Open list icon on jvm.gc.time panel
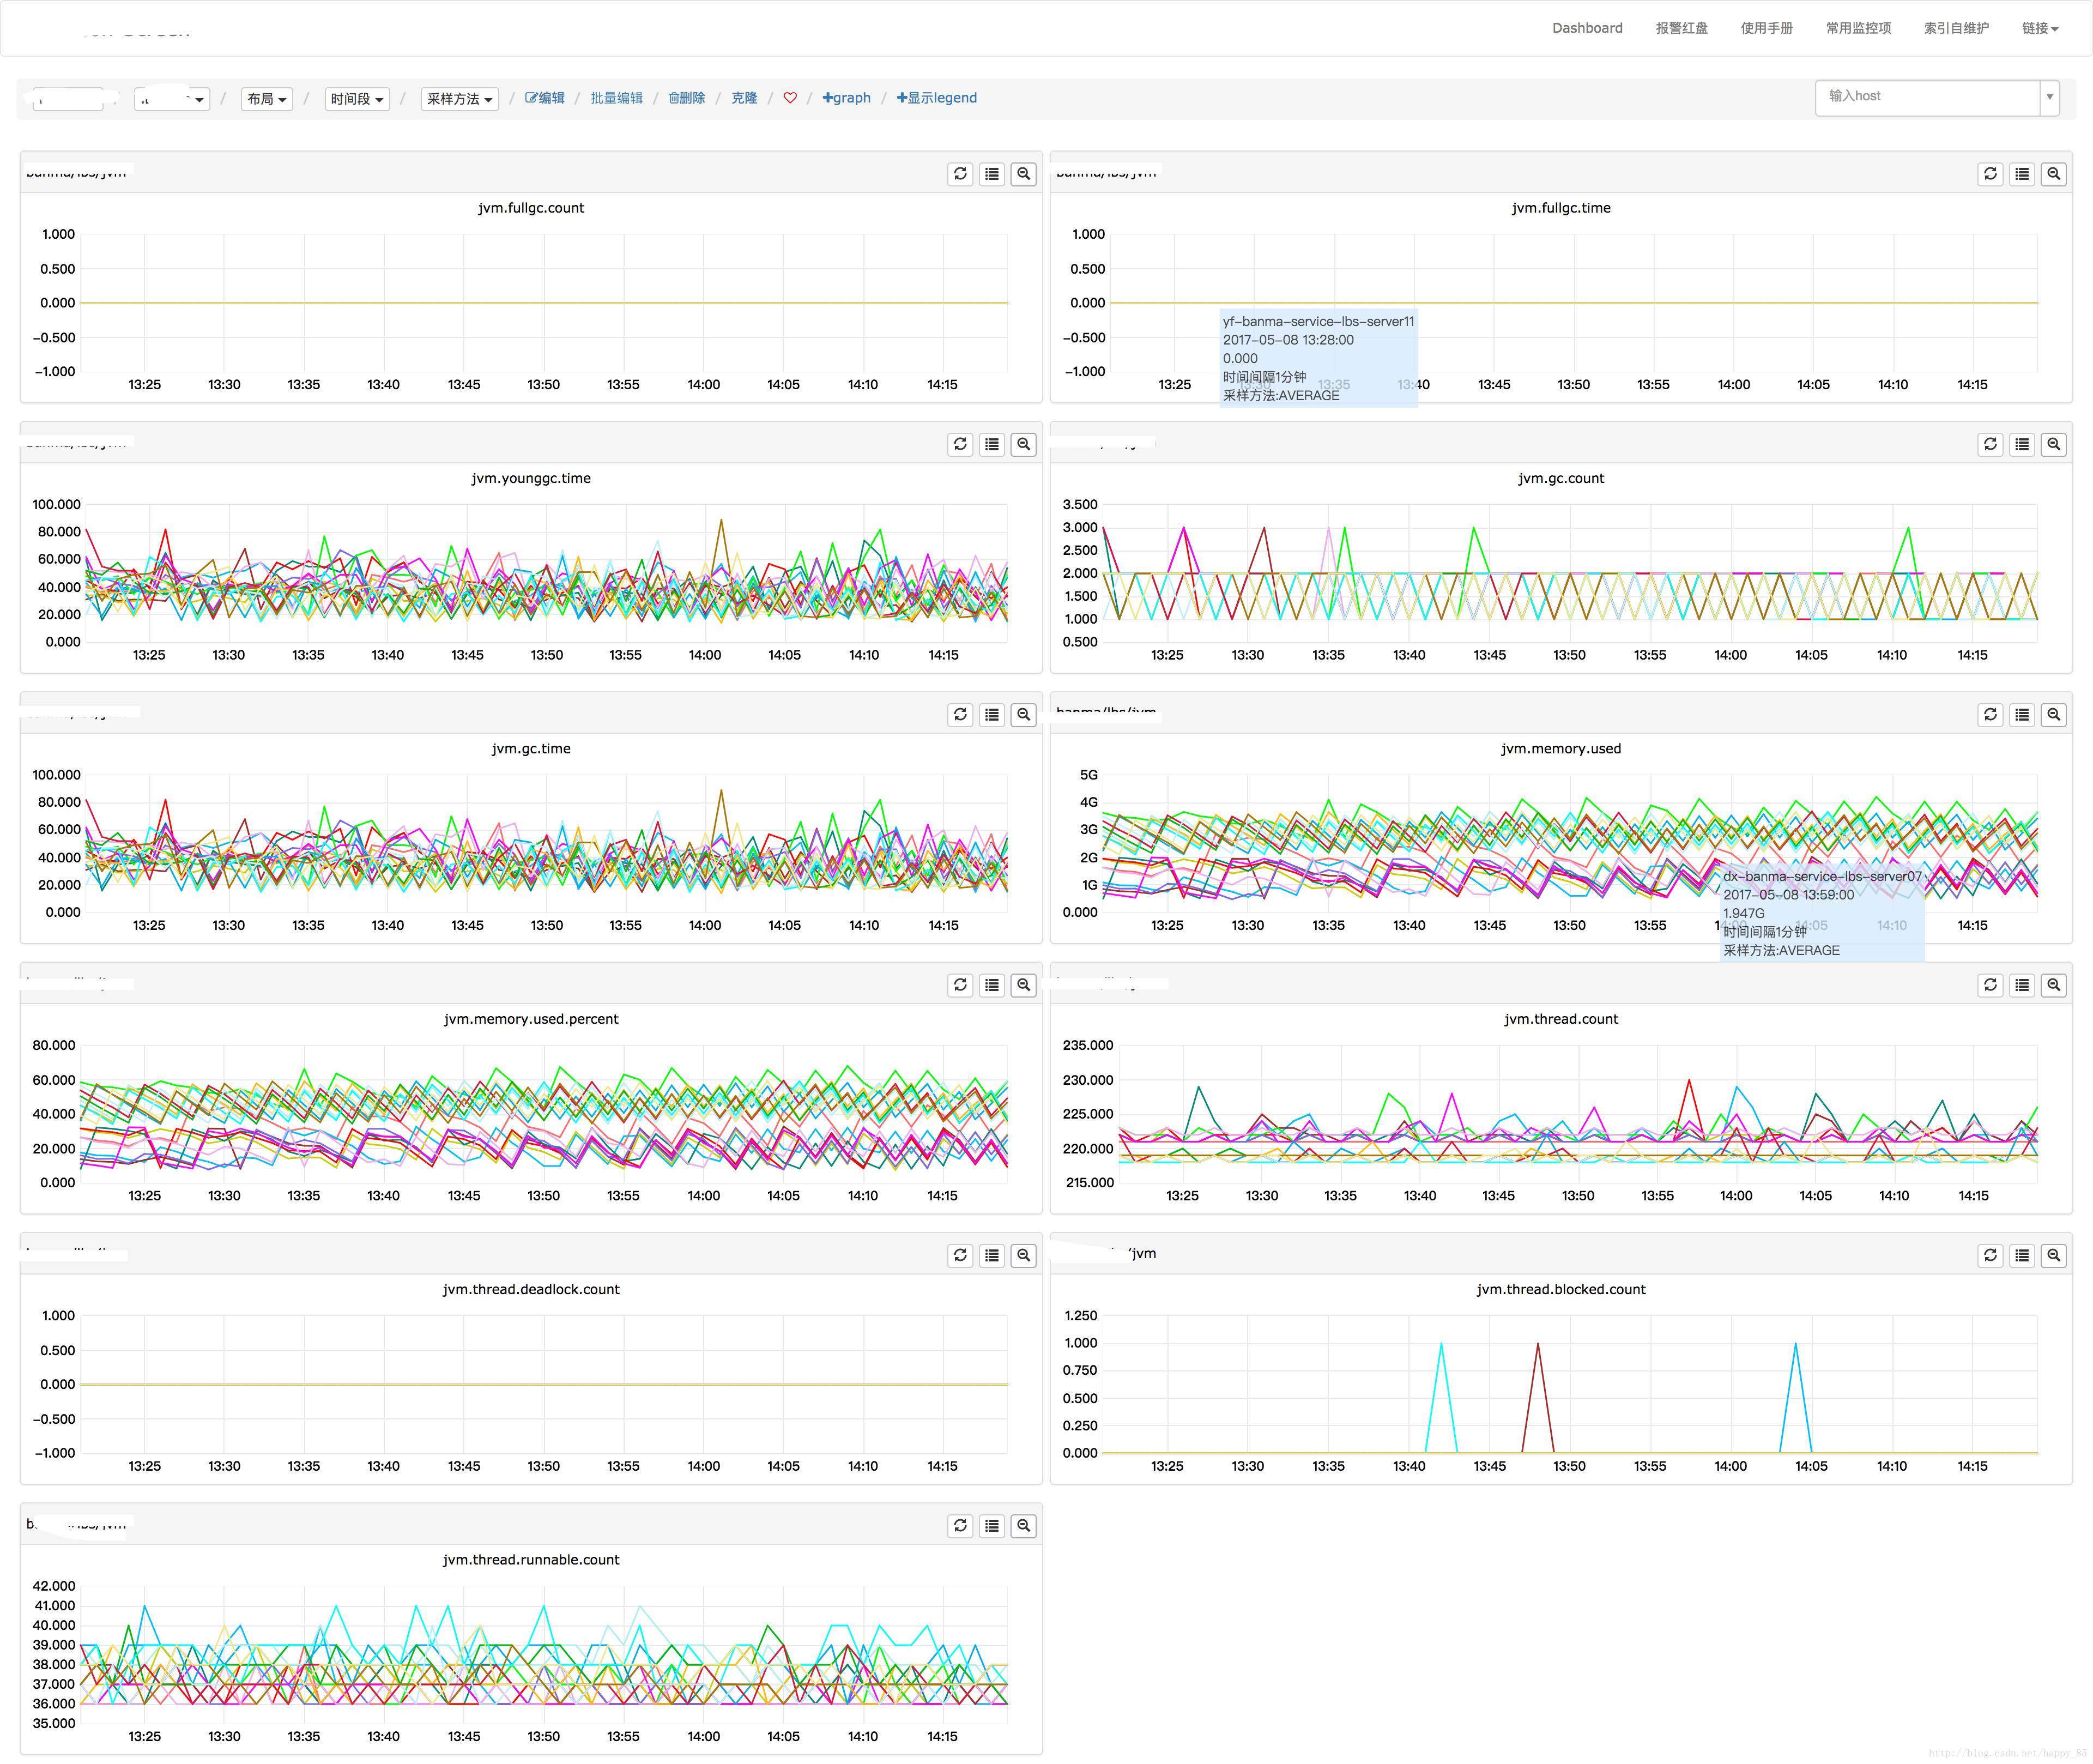 coord(992,715)
